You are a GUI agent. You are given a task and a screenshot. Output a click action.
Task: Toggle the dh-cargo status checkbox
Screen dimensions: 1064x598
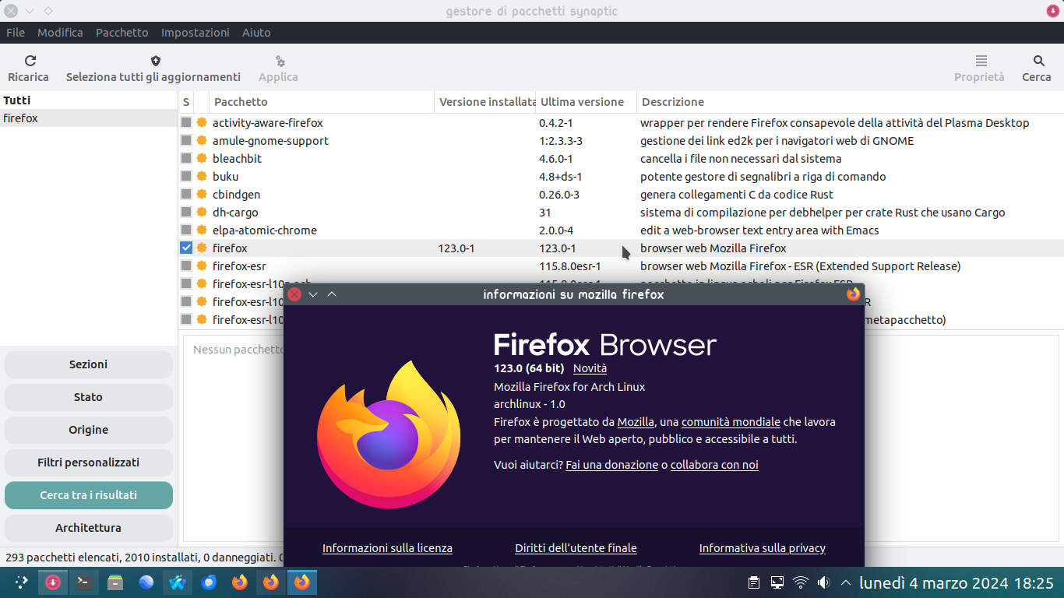pyautogui.click(x=186, y=213)
